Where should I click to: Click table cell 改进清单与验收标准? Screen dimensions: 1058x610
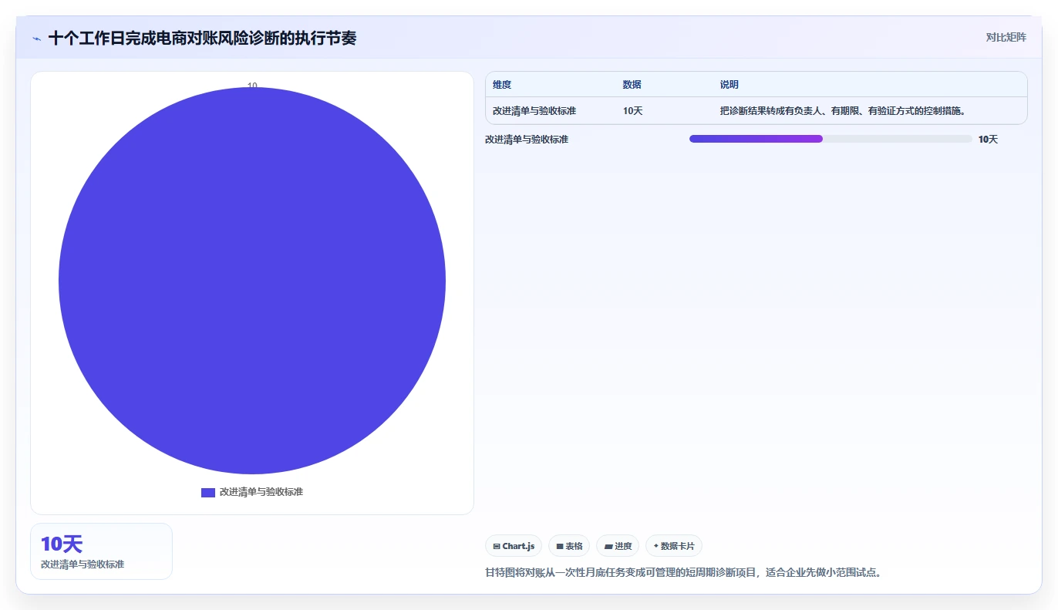point(534,111)
